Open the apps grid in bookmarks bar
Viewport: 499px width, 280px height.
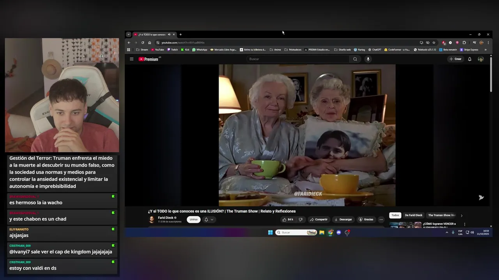point(129,50)
